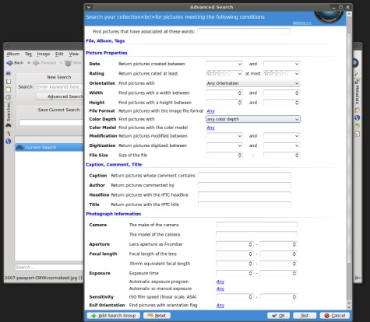Image resolution: width=370 pixels, height=322 pixels.
Task: Open the Albums tab in left sidebar
Action: point(9,73)
